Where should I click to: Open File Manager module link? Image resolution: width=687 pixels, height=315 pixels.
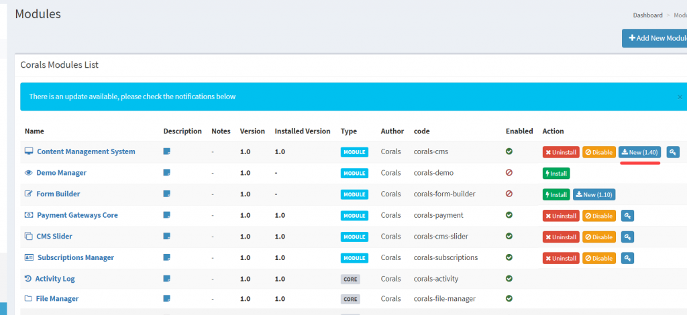pyautogui.click(x=57, y=299)
